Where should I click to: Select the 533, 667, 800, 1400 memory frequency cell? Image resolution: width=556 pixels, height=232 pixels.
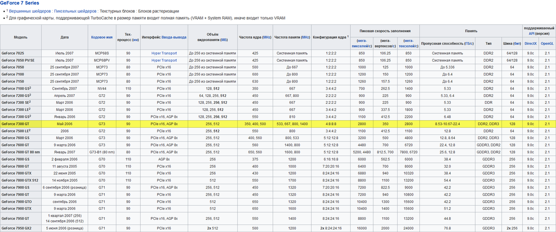[292, 124]
